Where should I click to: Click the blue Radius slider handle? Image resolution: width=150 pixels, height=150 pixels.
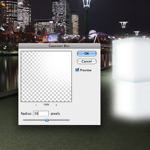coord(47,120)
